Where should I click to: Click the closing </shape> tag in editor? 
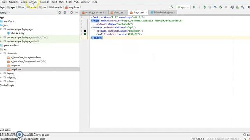click(96, 38)
